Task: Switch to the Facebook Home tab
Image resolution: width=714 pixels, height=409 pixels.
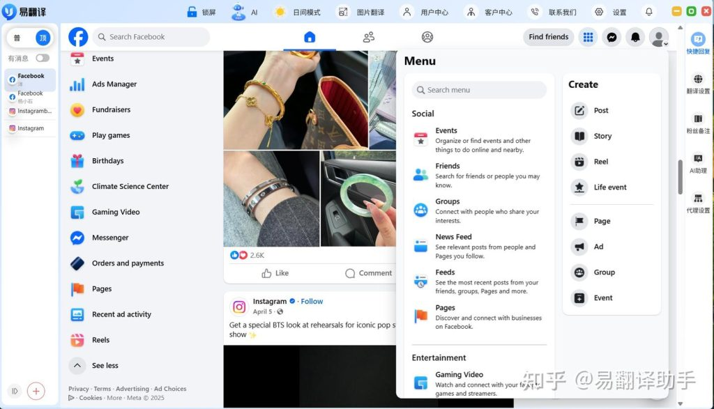Action: 309,36
